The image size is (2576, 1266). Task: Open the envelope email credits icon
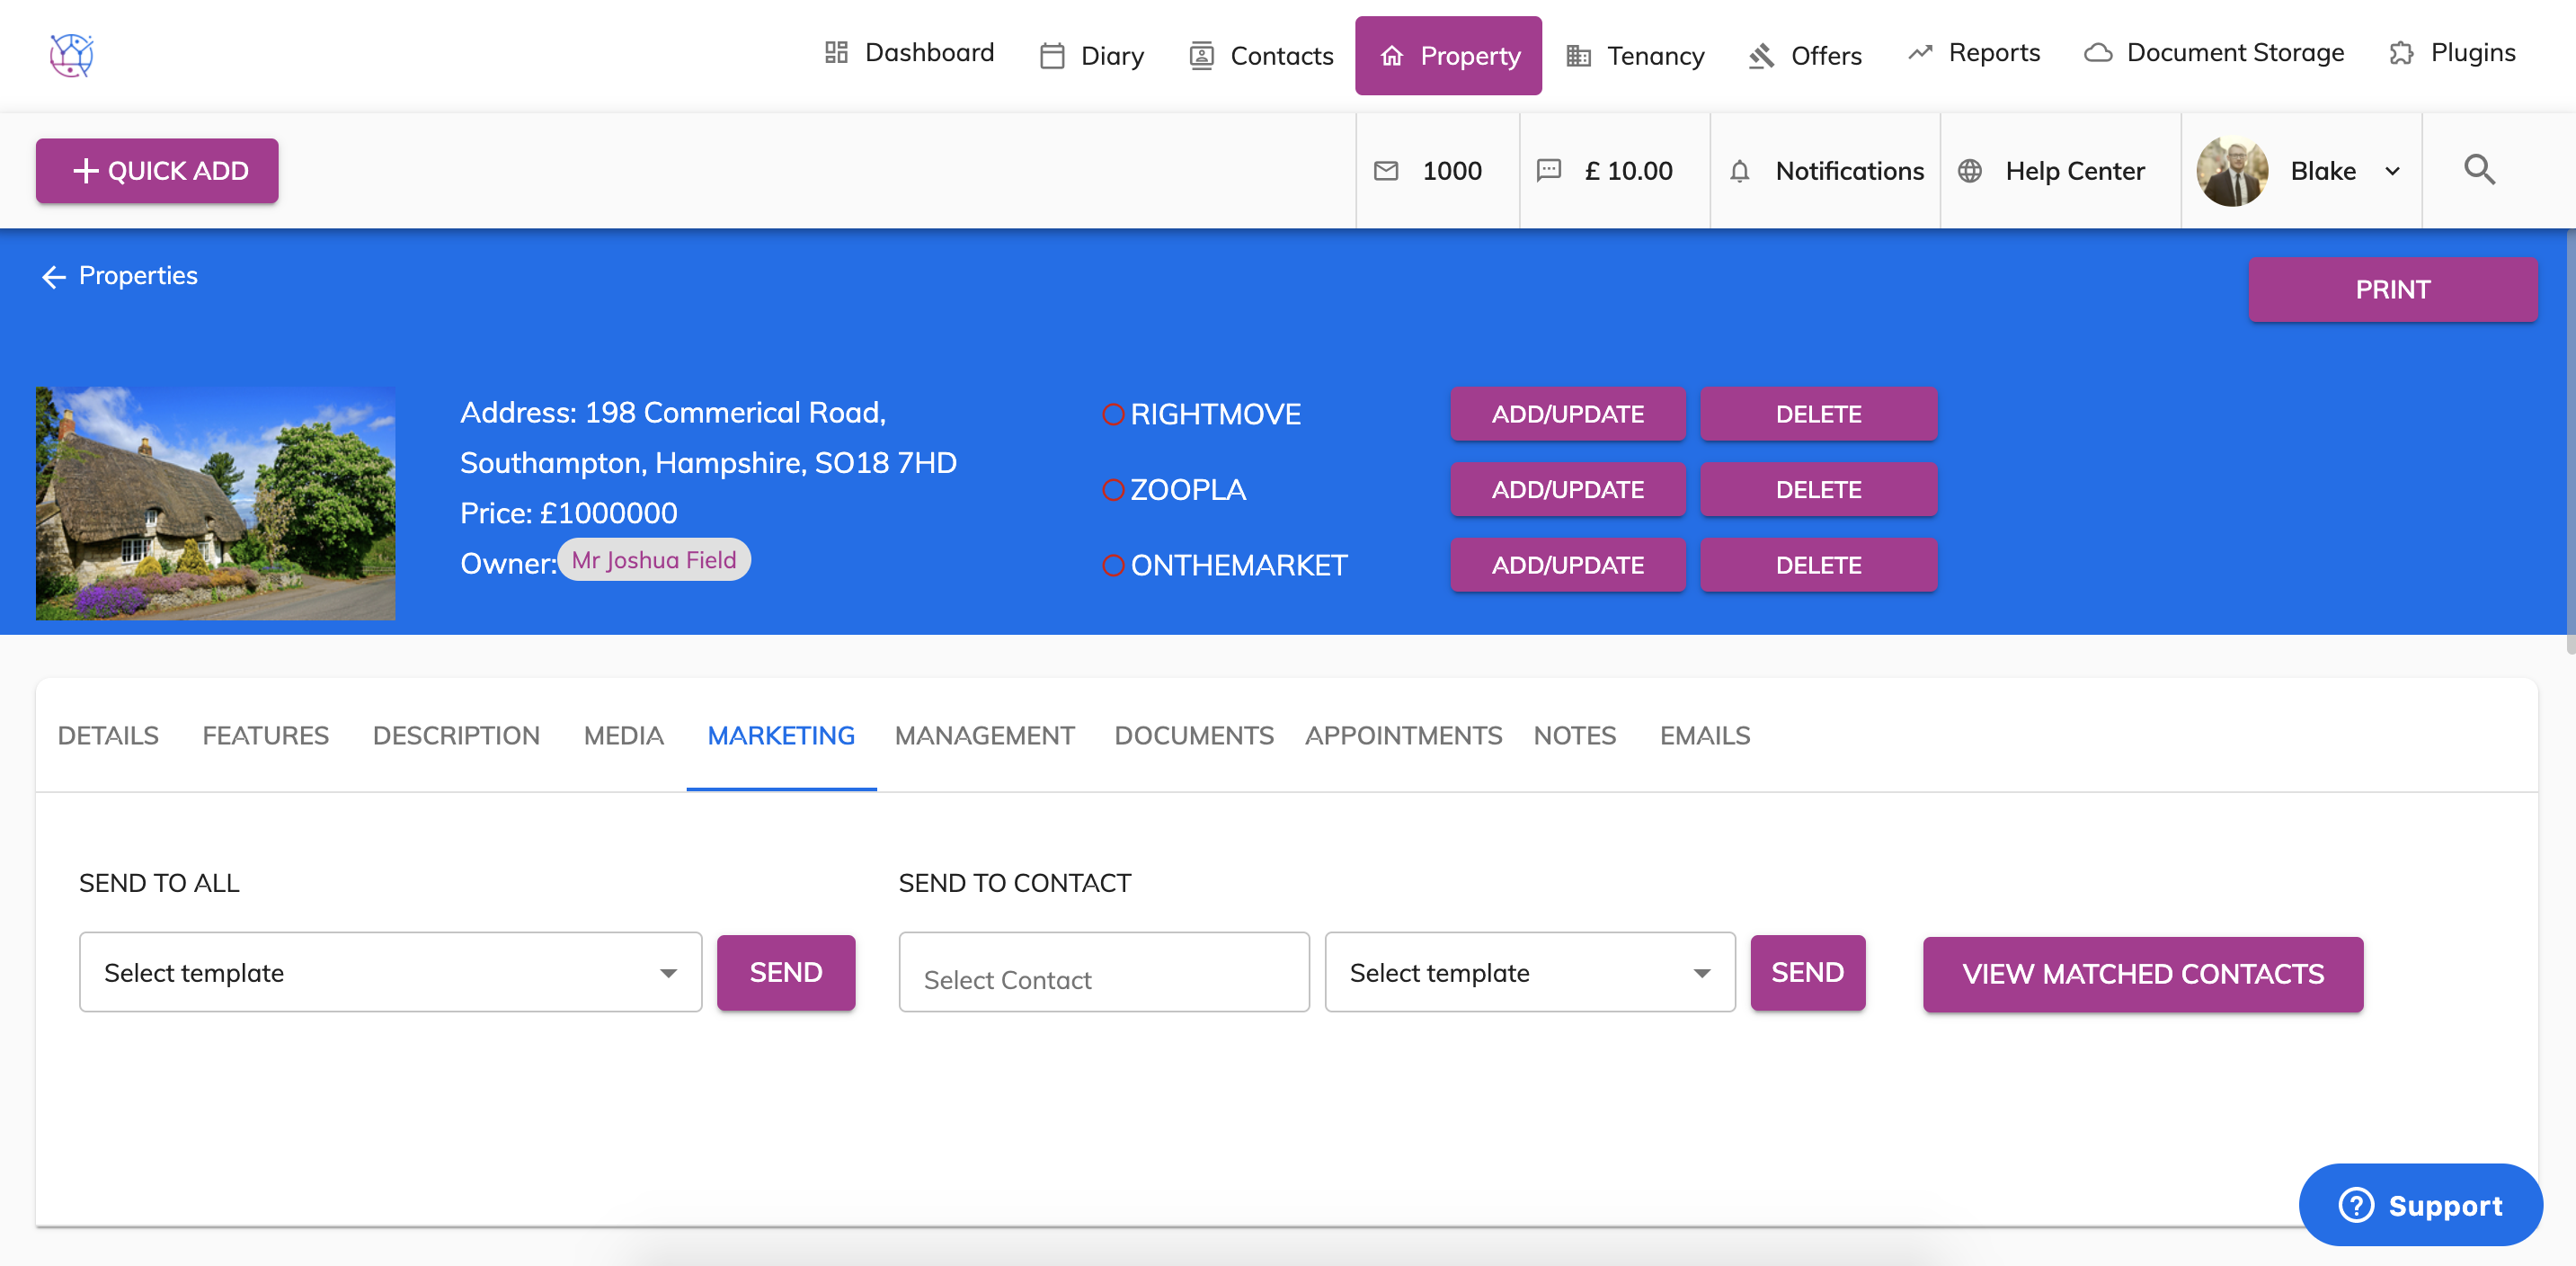tap(1385, 171)
